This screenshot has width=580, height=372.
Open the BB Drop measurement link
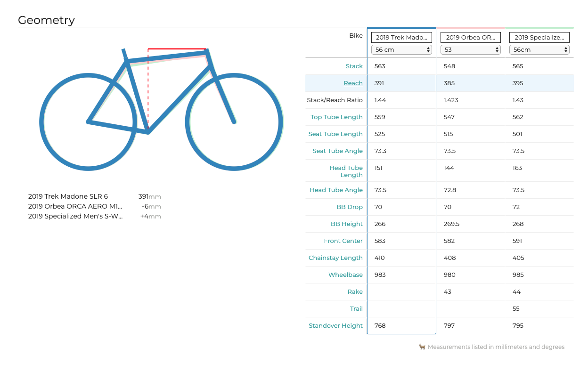coord(350,207)
